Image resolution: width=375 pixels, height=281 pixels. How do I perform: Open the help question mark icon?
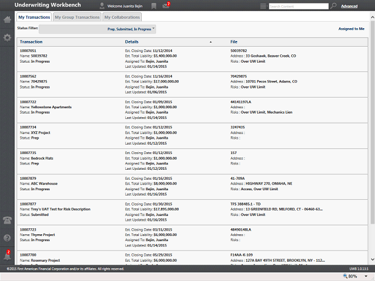[7, 238]
